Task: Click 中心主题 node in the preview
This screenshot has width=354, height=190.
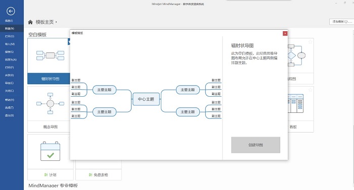Action: click(146, 99)
